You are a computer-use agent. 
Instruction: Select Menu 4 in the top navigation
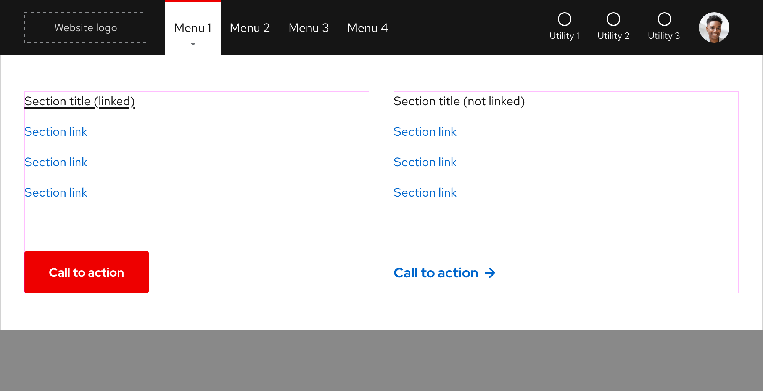pos(367,28)
